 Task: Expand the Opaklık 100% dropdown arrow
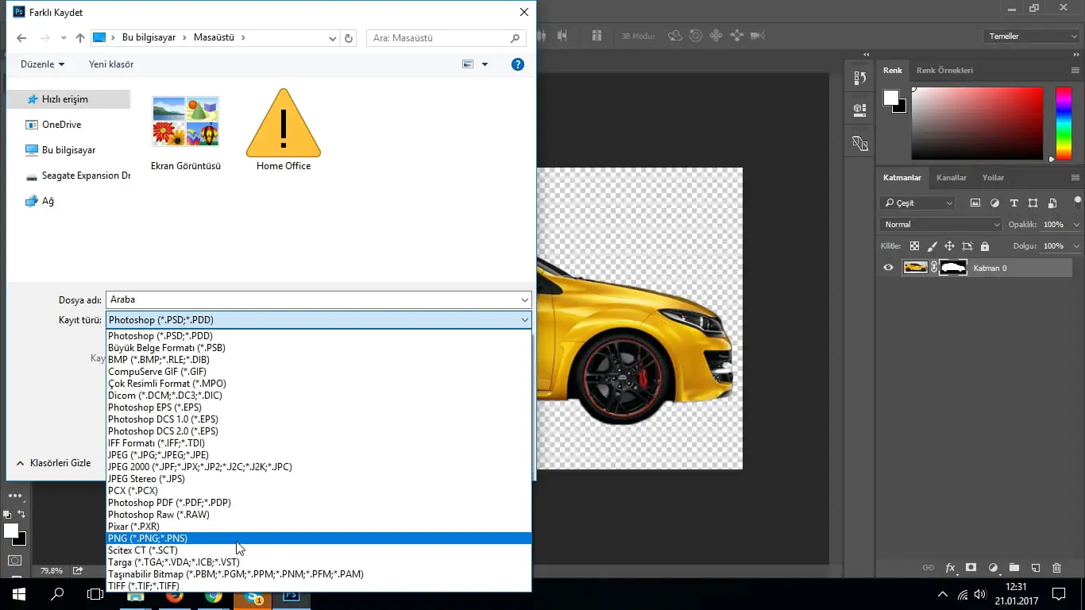[1075, 225]
